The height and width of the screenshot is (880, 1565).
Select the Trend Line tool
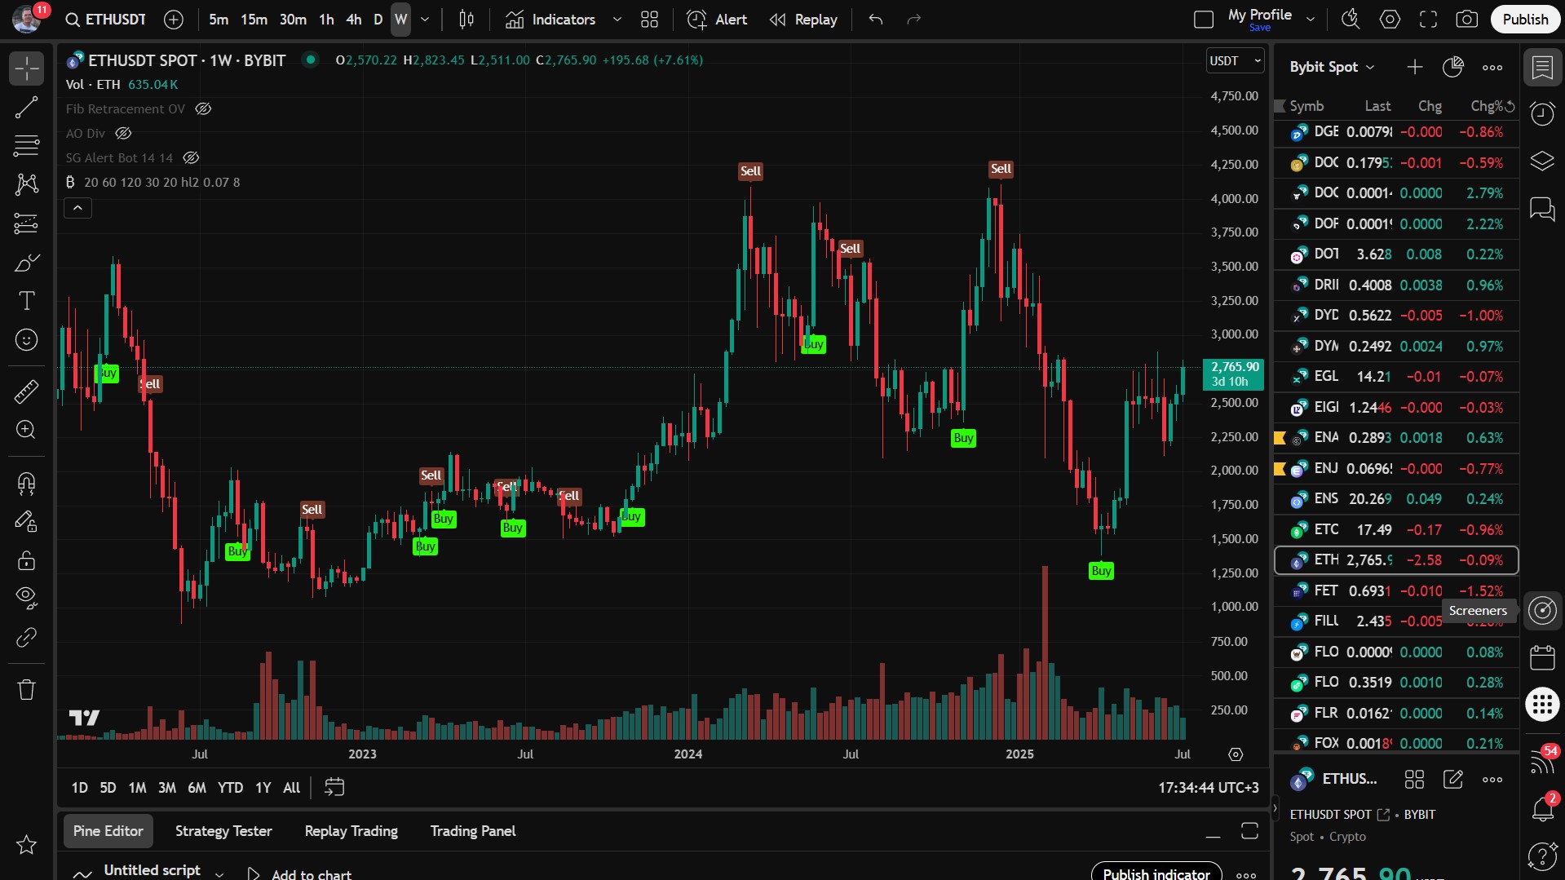pos(26,107)
